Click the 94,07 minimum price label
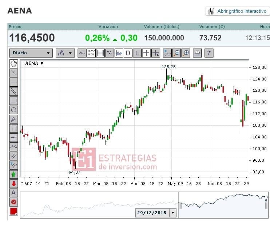Viewport: 270px width, 228px height. pos(75,172)
